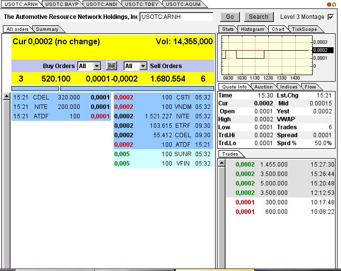Switch to the USOTC:BAYP tab
This screenshot has height=271, width=341.
tap(62, 4)
